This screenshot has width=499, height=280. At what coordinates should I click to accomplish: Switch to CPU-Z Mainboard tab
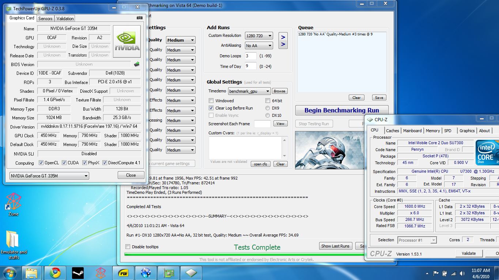pos(412,131)
